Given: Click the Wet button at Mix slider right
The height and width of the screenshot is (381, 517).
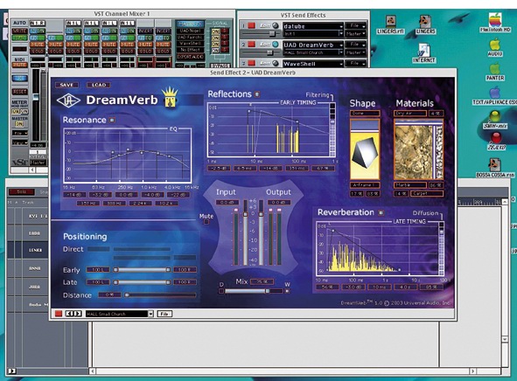Looking at the screenshot, I should pos(287,291).
